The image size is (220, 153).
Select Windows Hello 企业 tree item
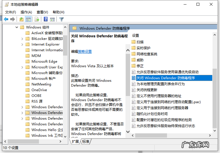47,130
